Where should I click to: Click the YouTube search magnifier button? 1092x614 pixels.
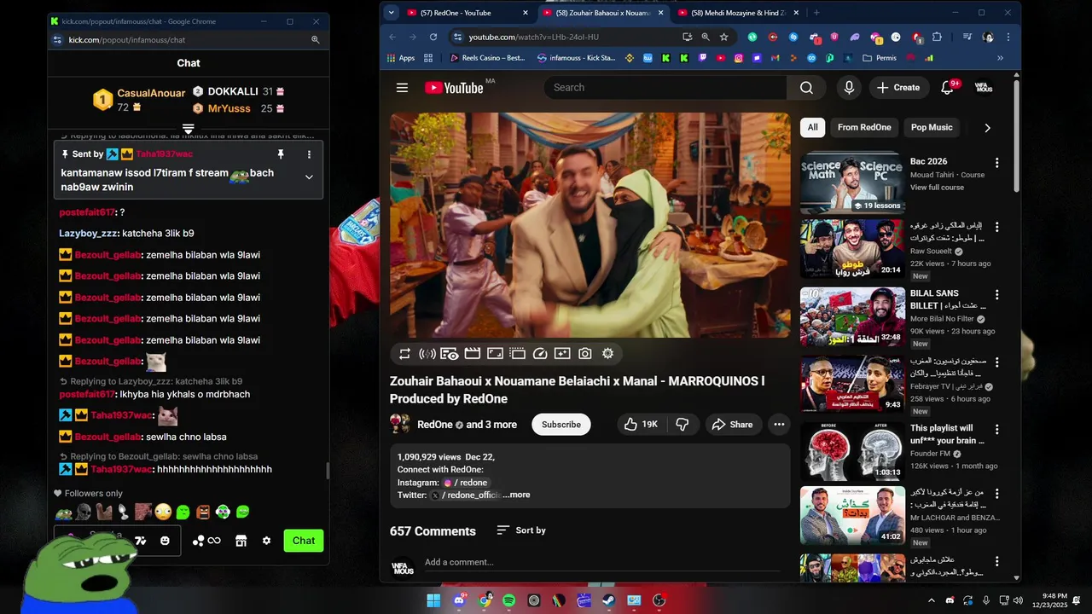[x=806, y=88]
